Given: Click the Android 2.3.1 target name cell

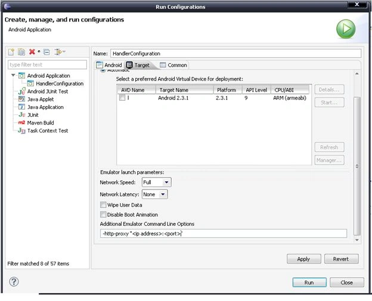Looking at the screenshot, I should click(x=173, y=98).
